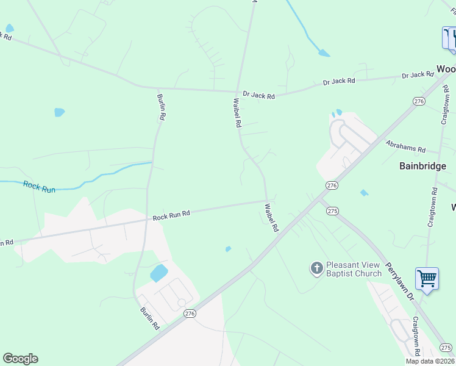Click the Abrahams Rd label
Screen dimensions: 456x366
pos(405,146)
